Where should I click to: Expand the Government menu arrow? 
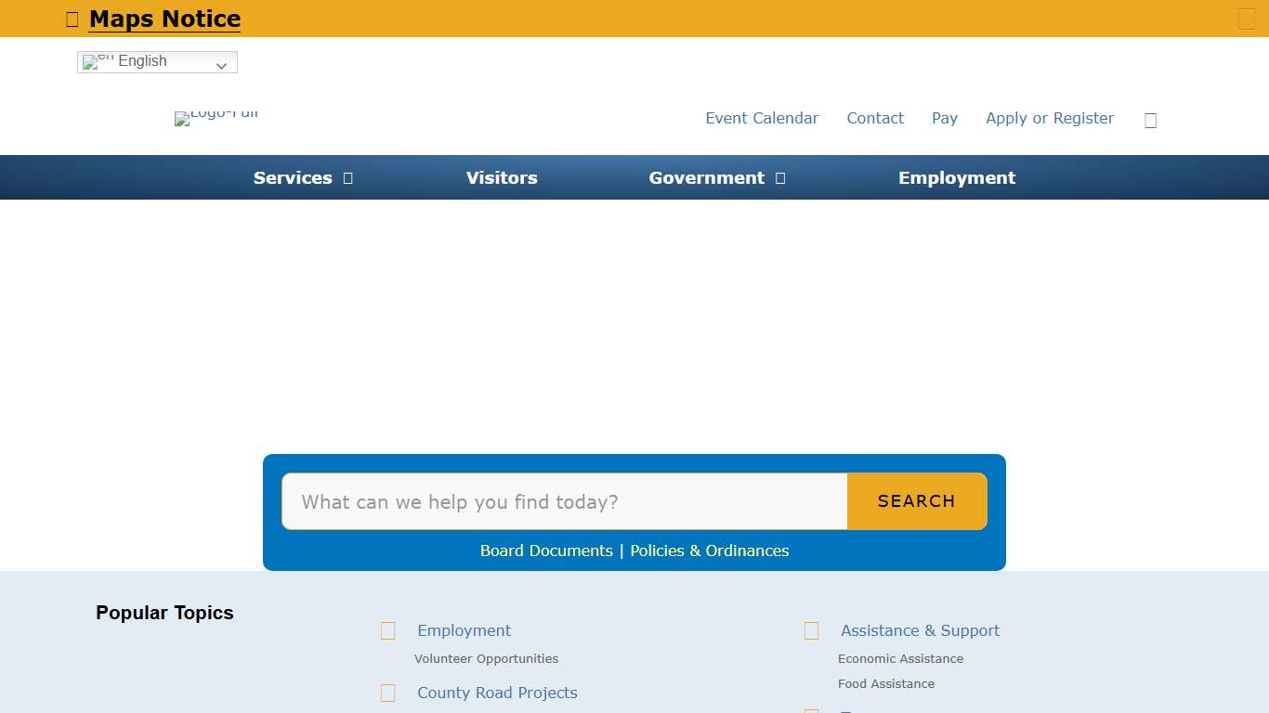780,178
